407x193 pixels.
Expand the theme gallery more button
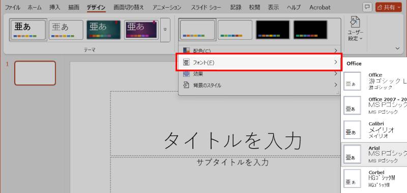(x=165, y=30)
